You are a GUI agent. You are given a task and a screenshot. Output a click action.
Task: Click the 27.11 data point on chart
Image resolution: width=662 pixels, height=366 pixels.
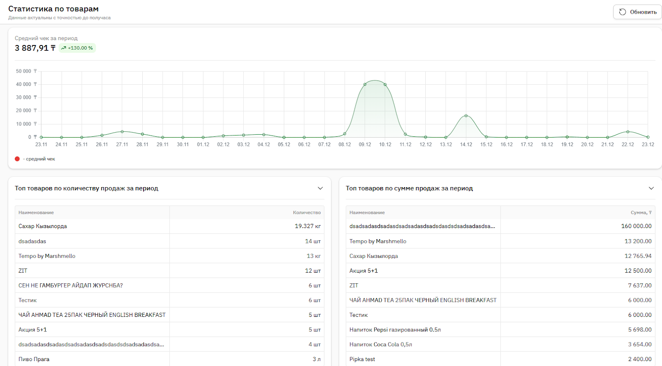tap(122, 132)
